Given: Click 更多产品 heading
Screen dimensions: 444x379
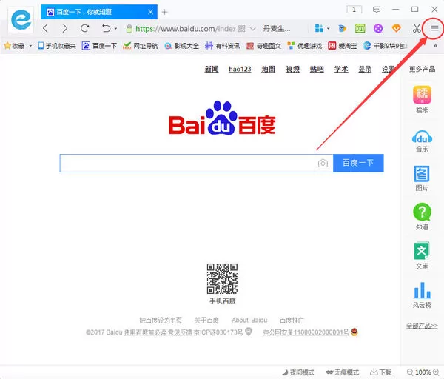Looking at the screenshot, I should [423, 69].
